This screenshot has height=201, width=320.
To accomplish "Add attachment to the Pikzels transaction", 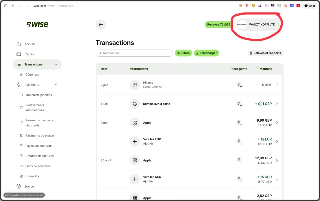I will [239, 85].
